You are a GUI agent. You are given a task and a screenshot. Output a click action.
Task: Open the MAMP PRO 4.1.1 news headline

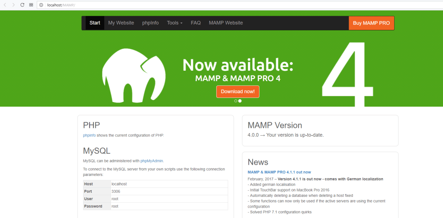(x=279, y=172)
